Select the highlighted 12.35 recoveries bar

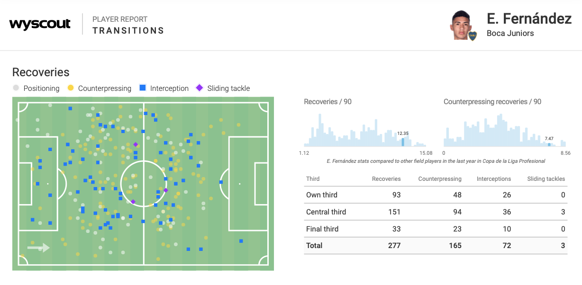coord(403,142)
